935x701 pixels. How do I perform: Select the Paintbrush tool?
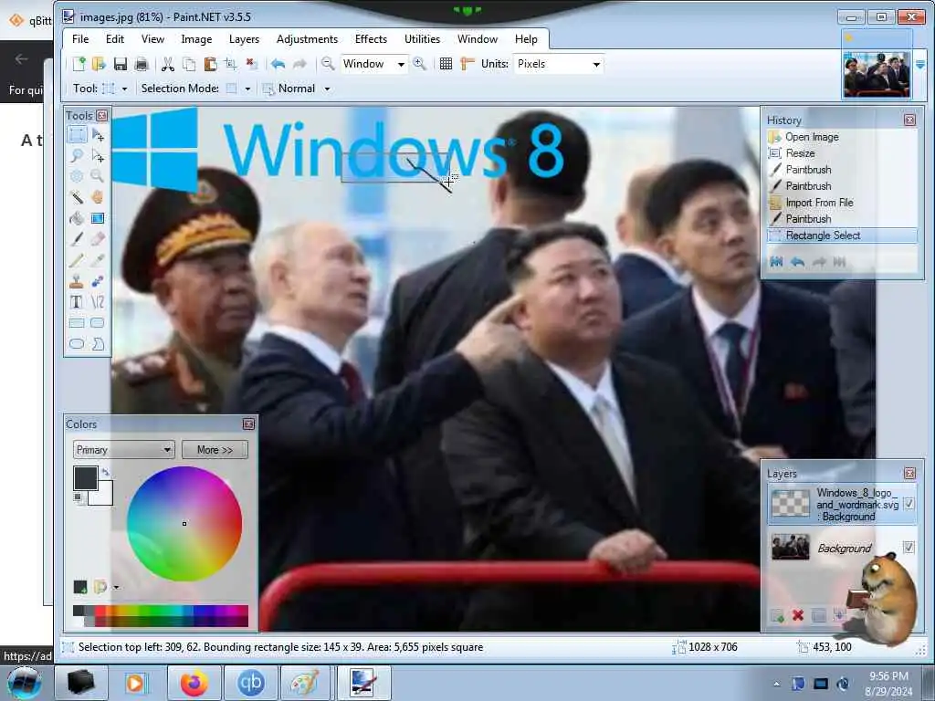point(77,239)
